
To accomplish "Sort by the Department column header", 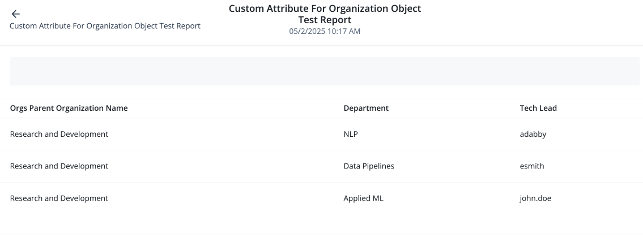I will [x=366, y=108].
